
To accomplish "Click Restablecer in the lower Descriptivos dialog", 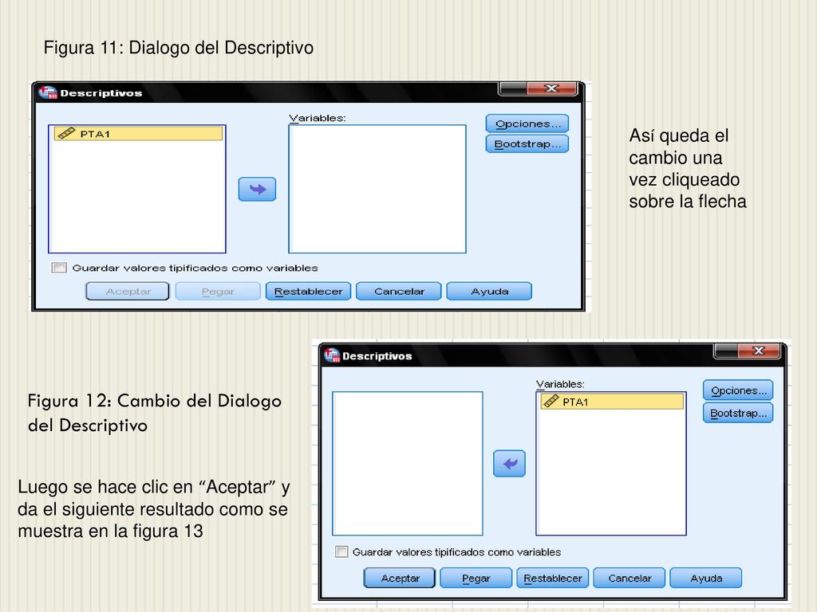I will pos(552,579).
